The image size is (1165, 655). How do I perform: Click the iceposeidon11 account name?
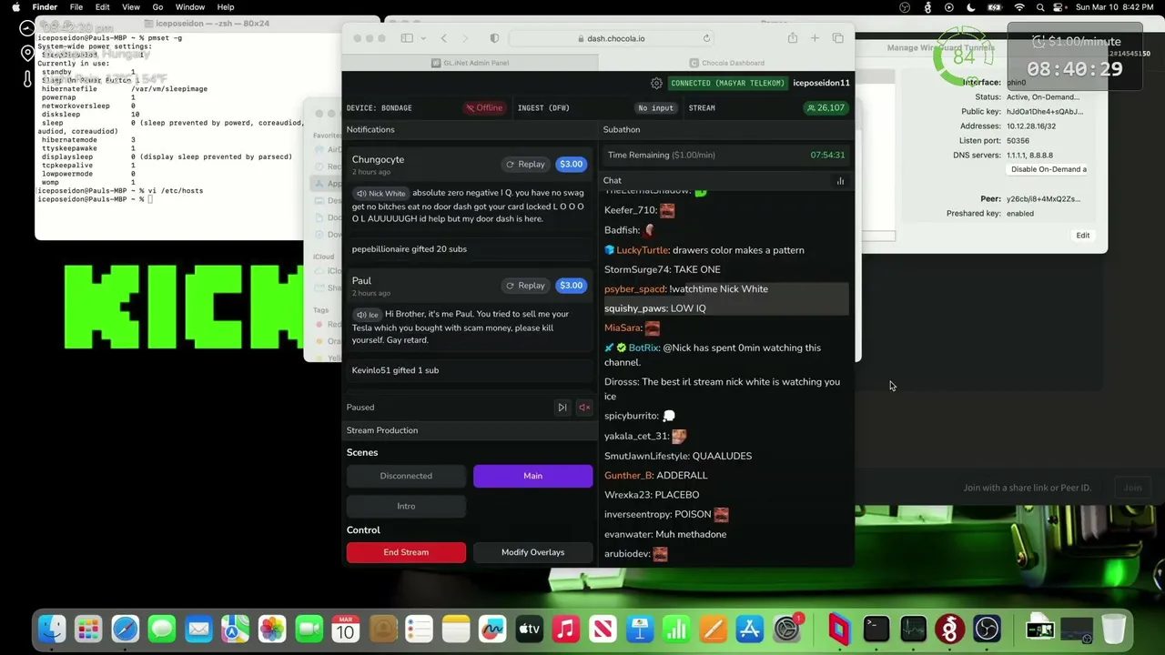coord(821,83)
